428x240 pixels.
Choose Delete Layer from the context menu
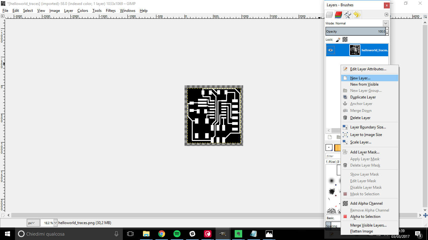click(370, 118)
